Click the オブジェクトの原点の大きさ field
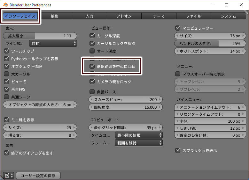The image size is (249, 180). tap(40, 104)
